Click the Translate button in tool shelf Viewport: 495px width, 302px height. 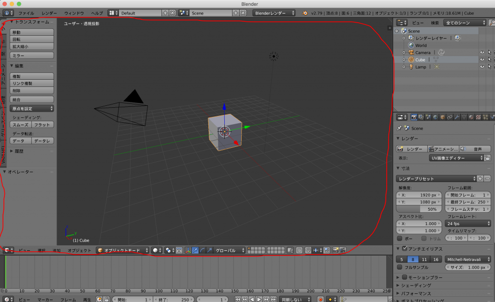pos(31,32)
